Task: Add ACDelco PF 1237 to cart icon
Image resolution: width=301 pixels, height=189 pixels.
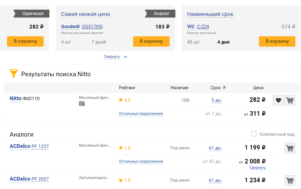Action: point(290,148)
